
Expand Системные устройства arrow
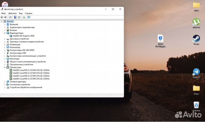click(x=5, y=84)
